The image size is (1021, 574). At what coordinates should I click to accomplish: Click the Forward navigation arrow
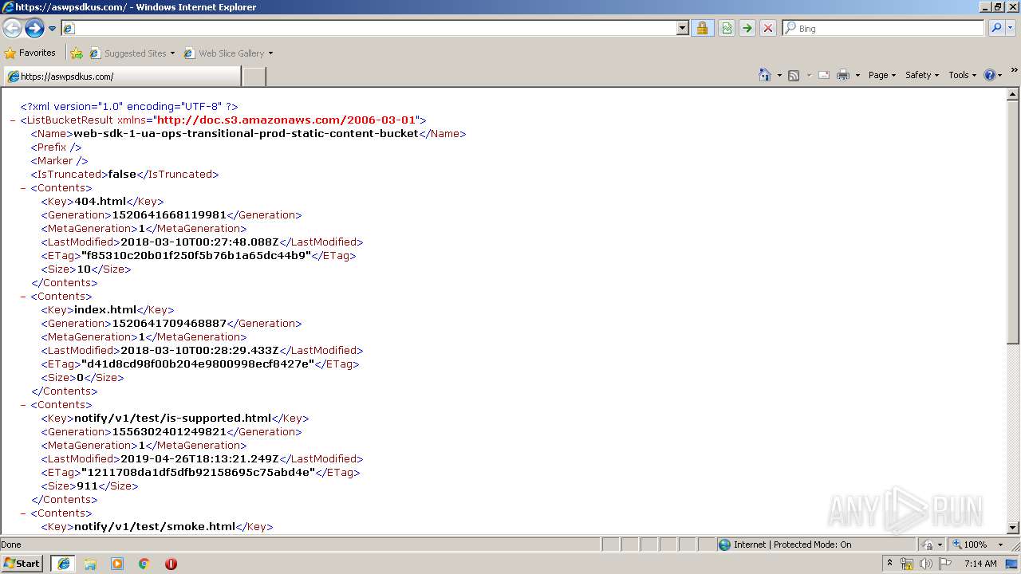click(x=34, y=29)
